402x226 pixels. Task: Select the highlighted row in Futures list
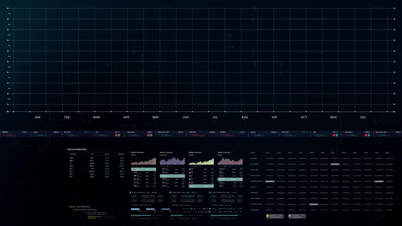(201, 186)
